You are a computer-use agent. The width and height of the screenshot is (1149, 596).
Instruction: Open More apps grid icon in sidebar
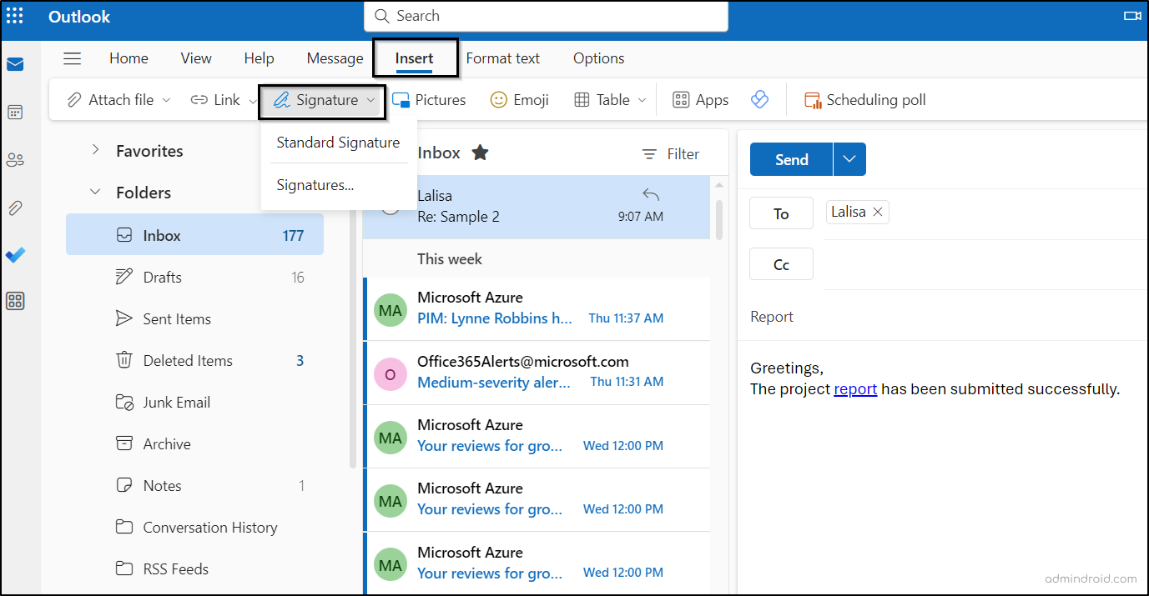[15, 301]
